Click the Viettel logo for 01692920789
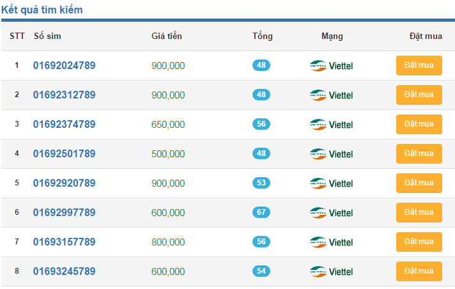Viewport: 455px width, 289px height. (331, 184)
